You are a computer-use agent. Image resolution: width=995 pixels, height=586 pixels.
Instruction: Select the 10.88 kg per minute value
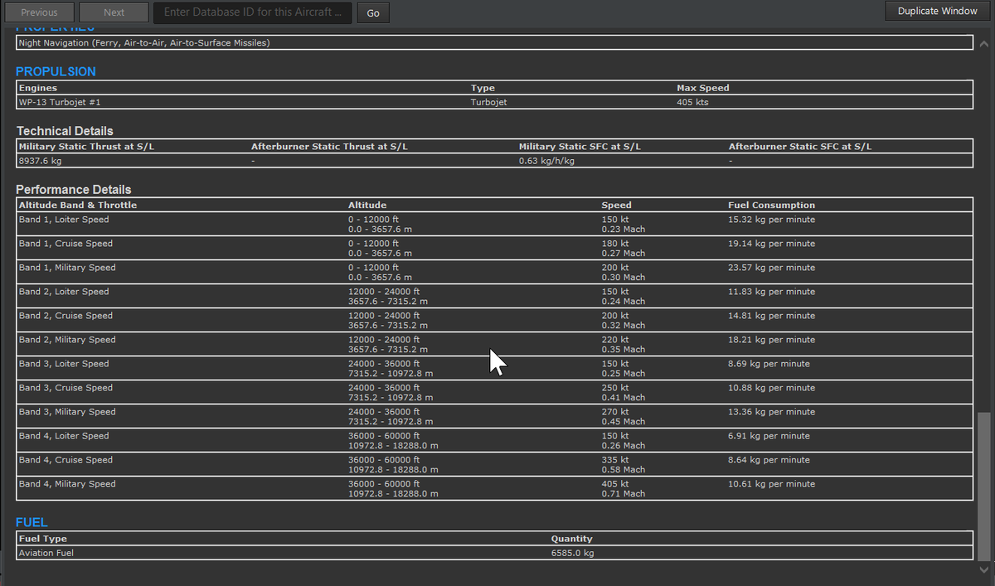pyautogui.click(x=771, y=388)
